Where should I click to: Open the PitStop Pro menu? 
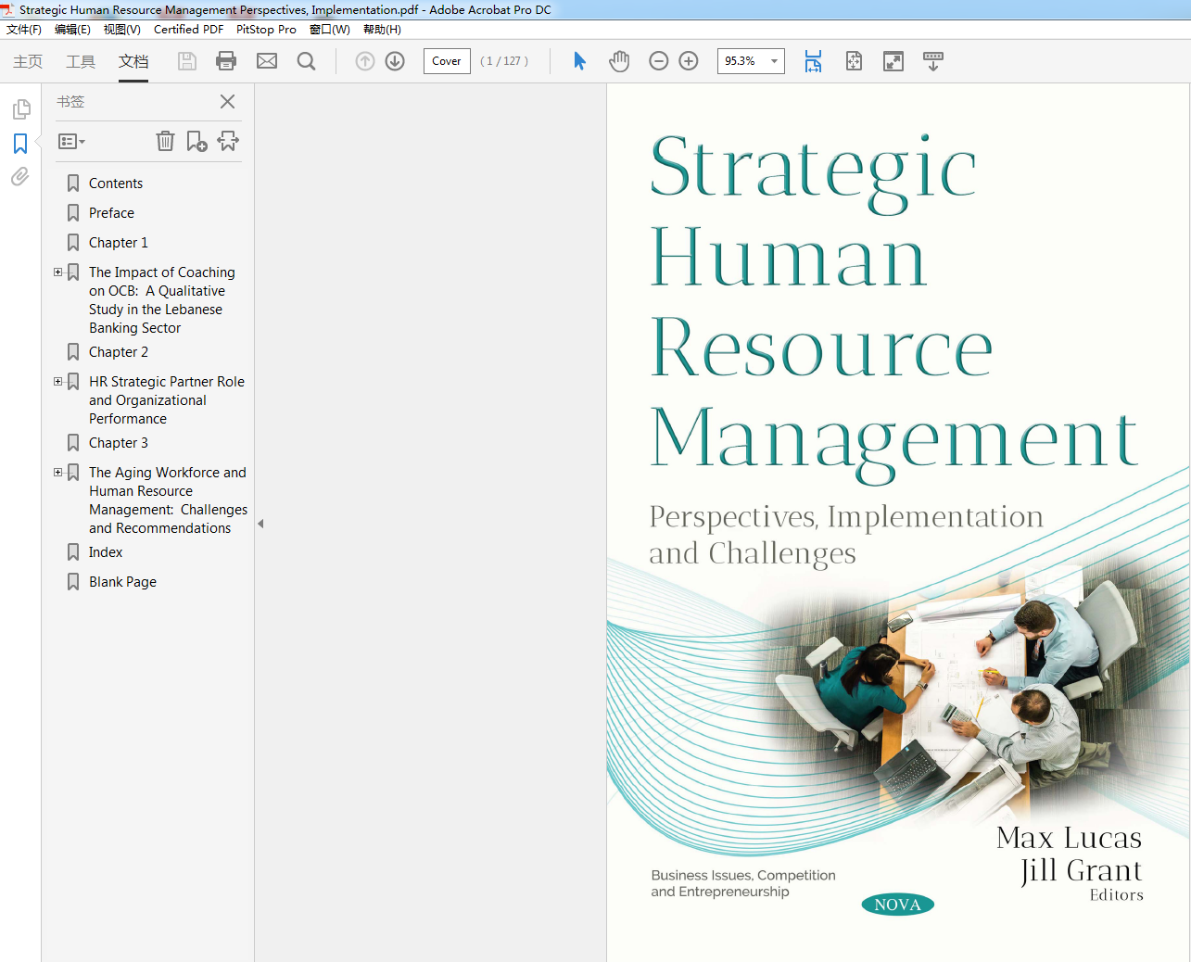266,30
